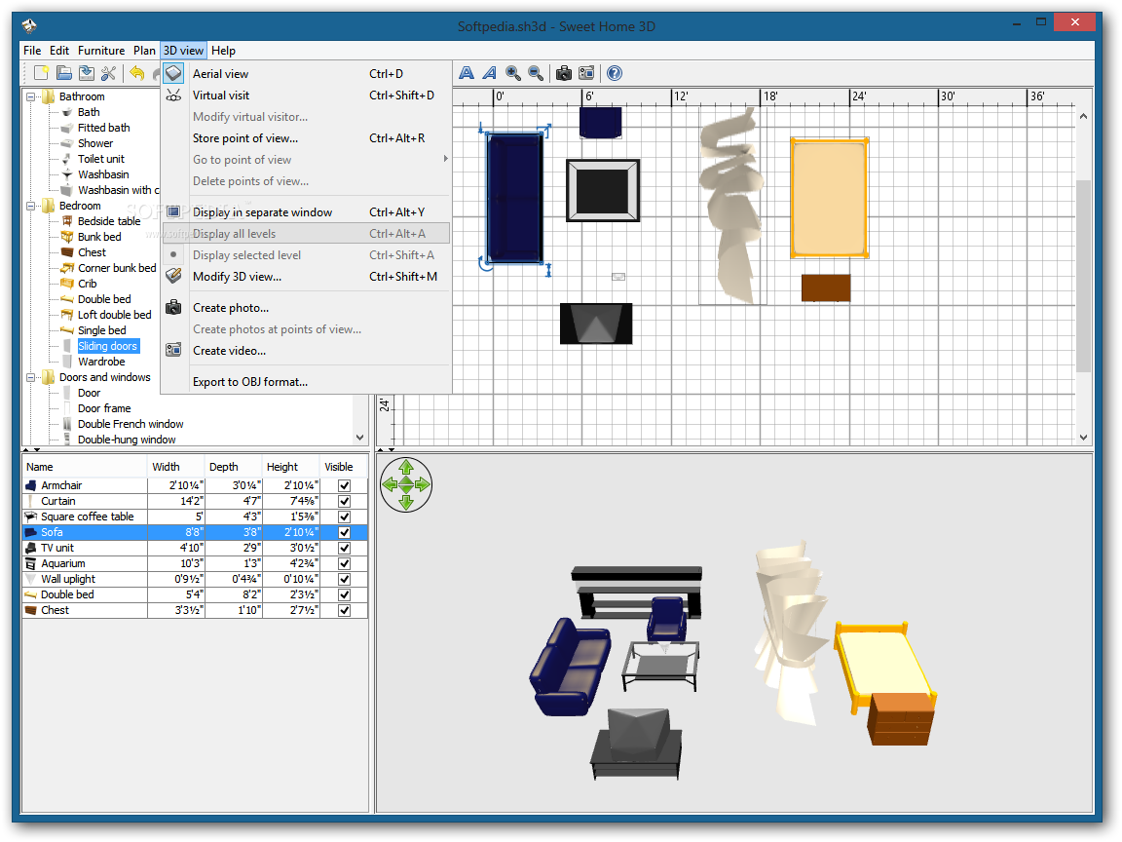Viewport: 1122px width, 842px height.
Task: Toggle bold text style icon
Action: pos(467,73)
